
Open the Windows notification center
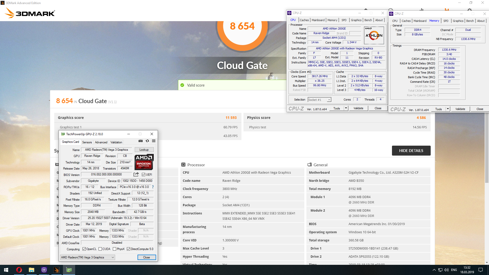click(x=481, y=270)
